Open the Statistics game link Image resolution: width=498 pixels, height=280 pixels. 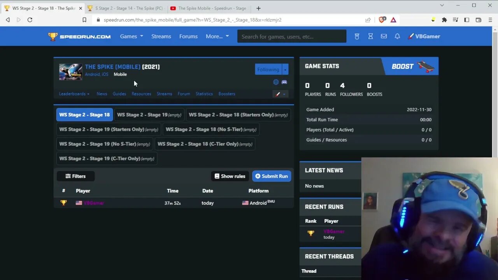(x=204, y=94)
